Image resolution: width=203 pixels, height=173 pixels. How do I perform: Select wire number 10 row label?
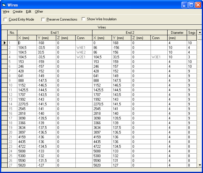point(12,85)
